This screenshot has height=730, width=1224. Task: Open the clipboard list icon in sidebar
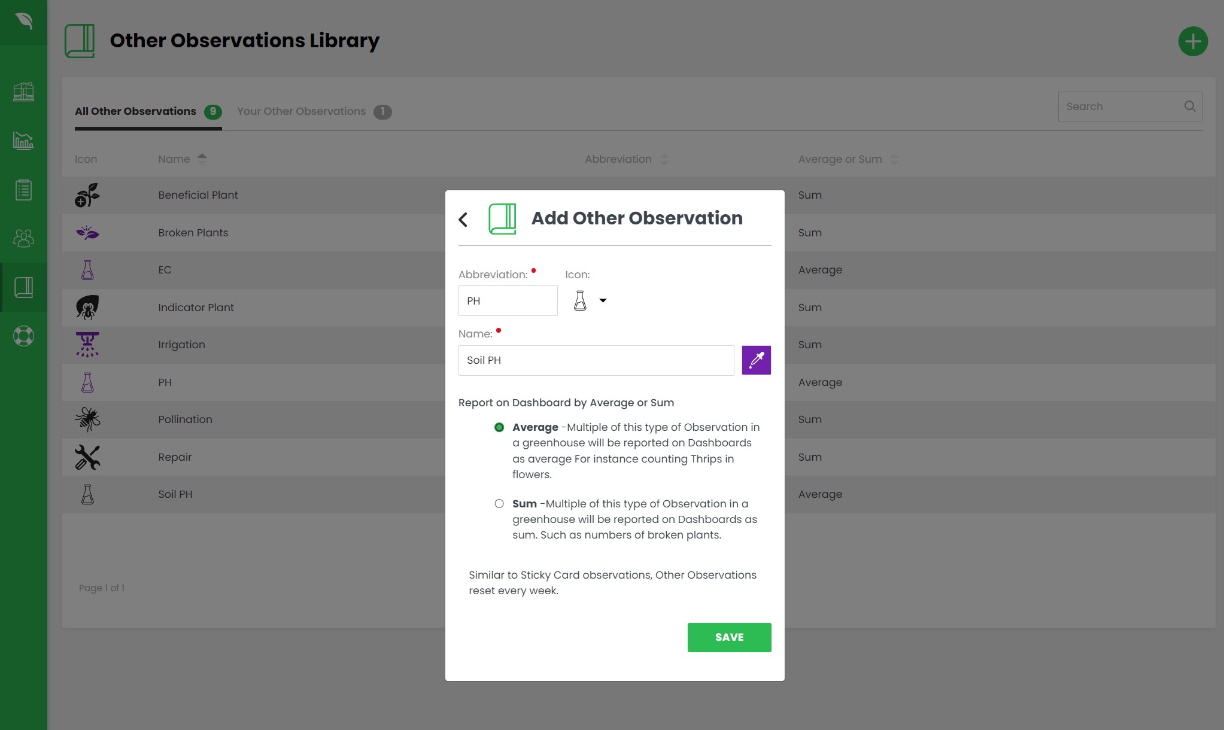tap(23, 190)
